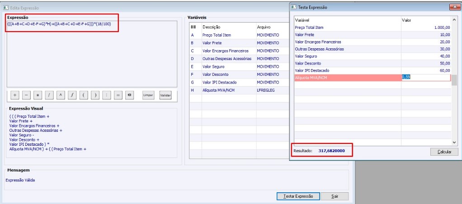Click Calcular in Testa Expressão window
This screenshot has width=462, height=204.
coord(444,152)
